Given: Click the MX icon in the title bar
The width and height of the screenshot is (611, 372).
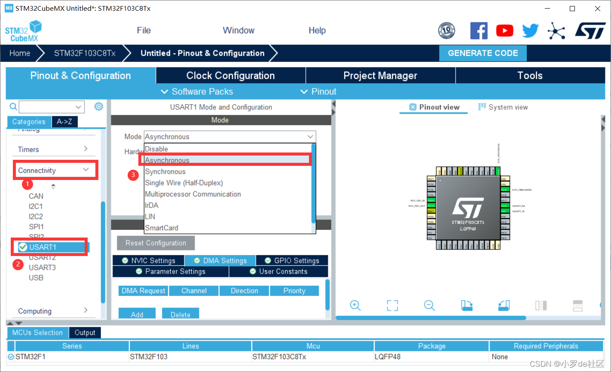Looking at the screenshot, I should click(9, 8).
